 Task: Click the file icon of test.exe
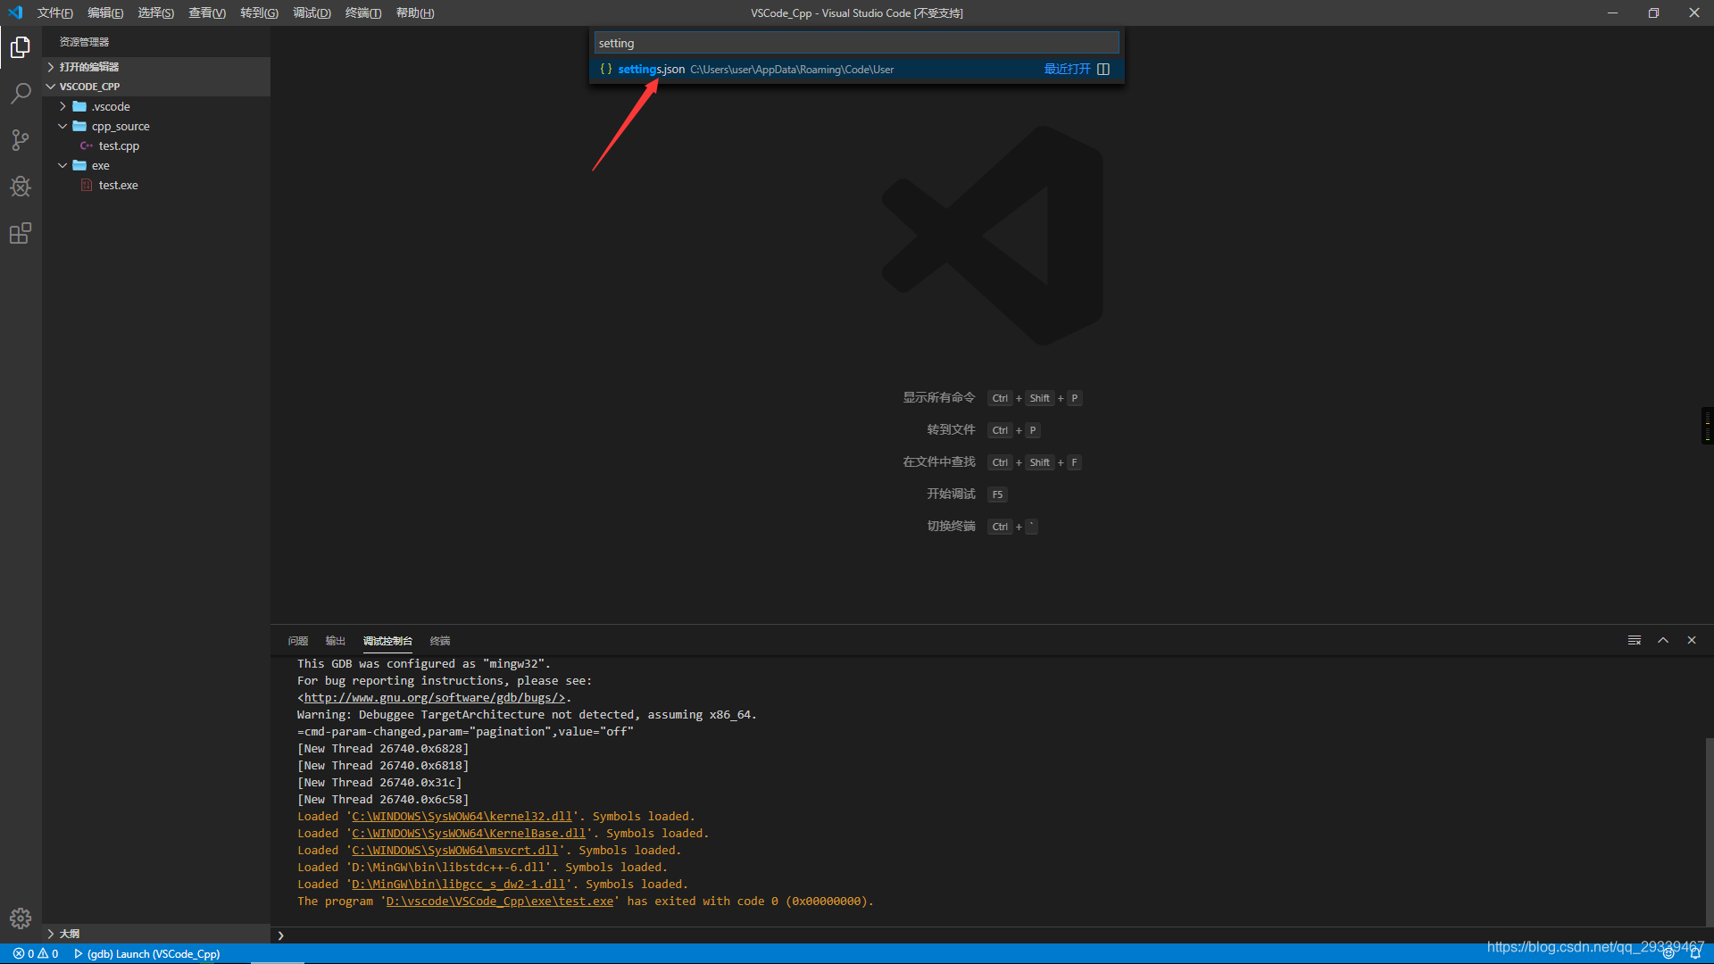tap(87, 185)
